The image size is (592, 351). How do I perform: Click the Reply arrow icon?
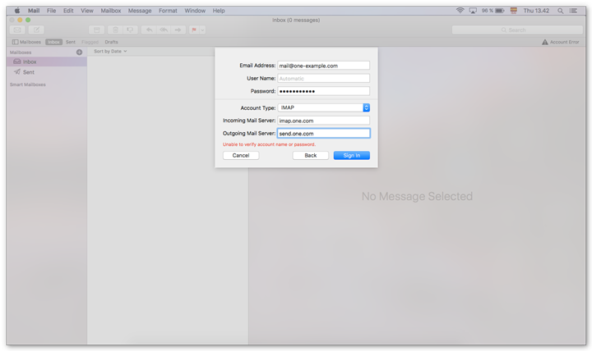149,30
